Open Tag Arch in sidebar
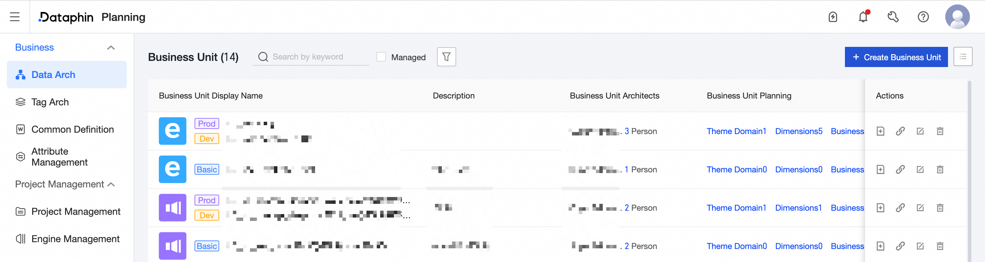985x262 pixels. click(50, 102)
